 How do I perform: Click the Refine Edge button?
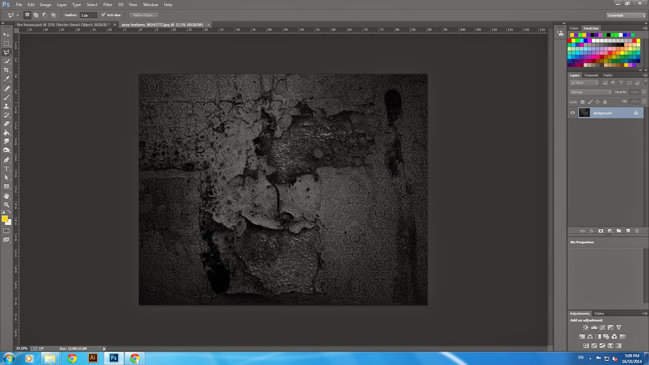click(144, 15)
